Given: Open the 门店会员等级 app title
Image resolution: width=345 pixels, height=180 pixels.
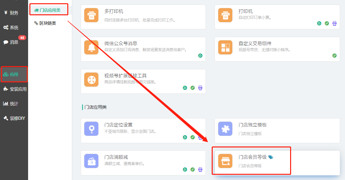Looking at the screenshot, I should pyautogui.click(x=253, y=157).
